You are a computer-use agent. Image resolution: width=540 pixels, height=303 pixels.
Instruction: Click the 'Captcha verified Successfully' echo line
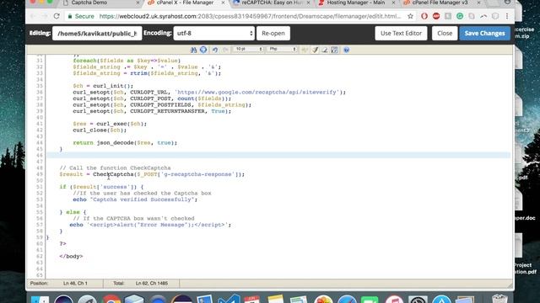click(x=135, y=199)
